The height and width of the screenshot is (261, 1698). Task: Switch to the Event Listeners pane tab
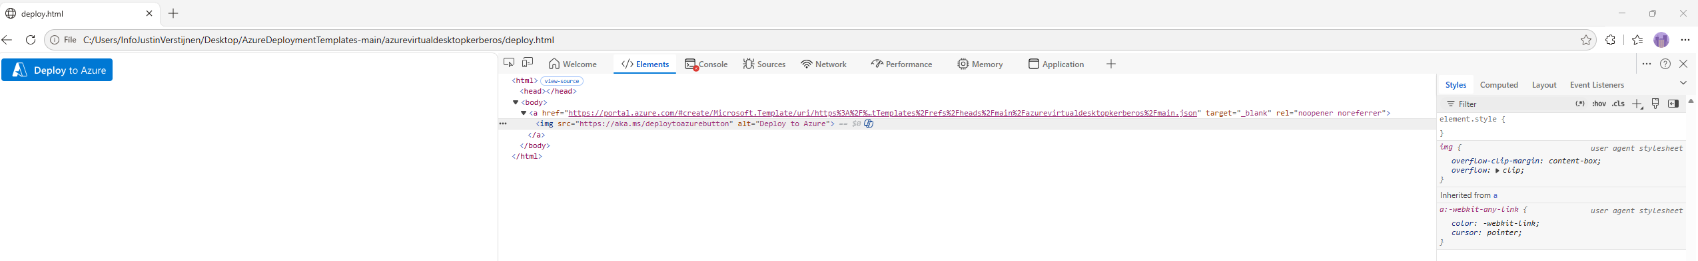1597,85
